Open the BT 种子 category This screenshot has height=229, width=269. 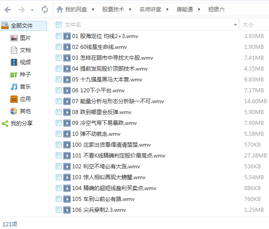coord(20,75)
